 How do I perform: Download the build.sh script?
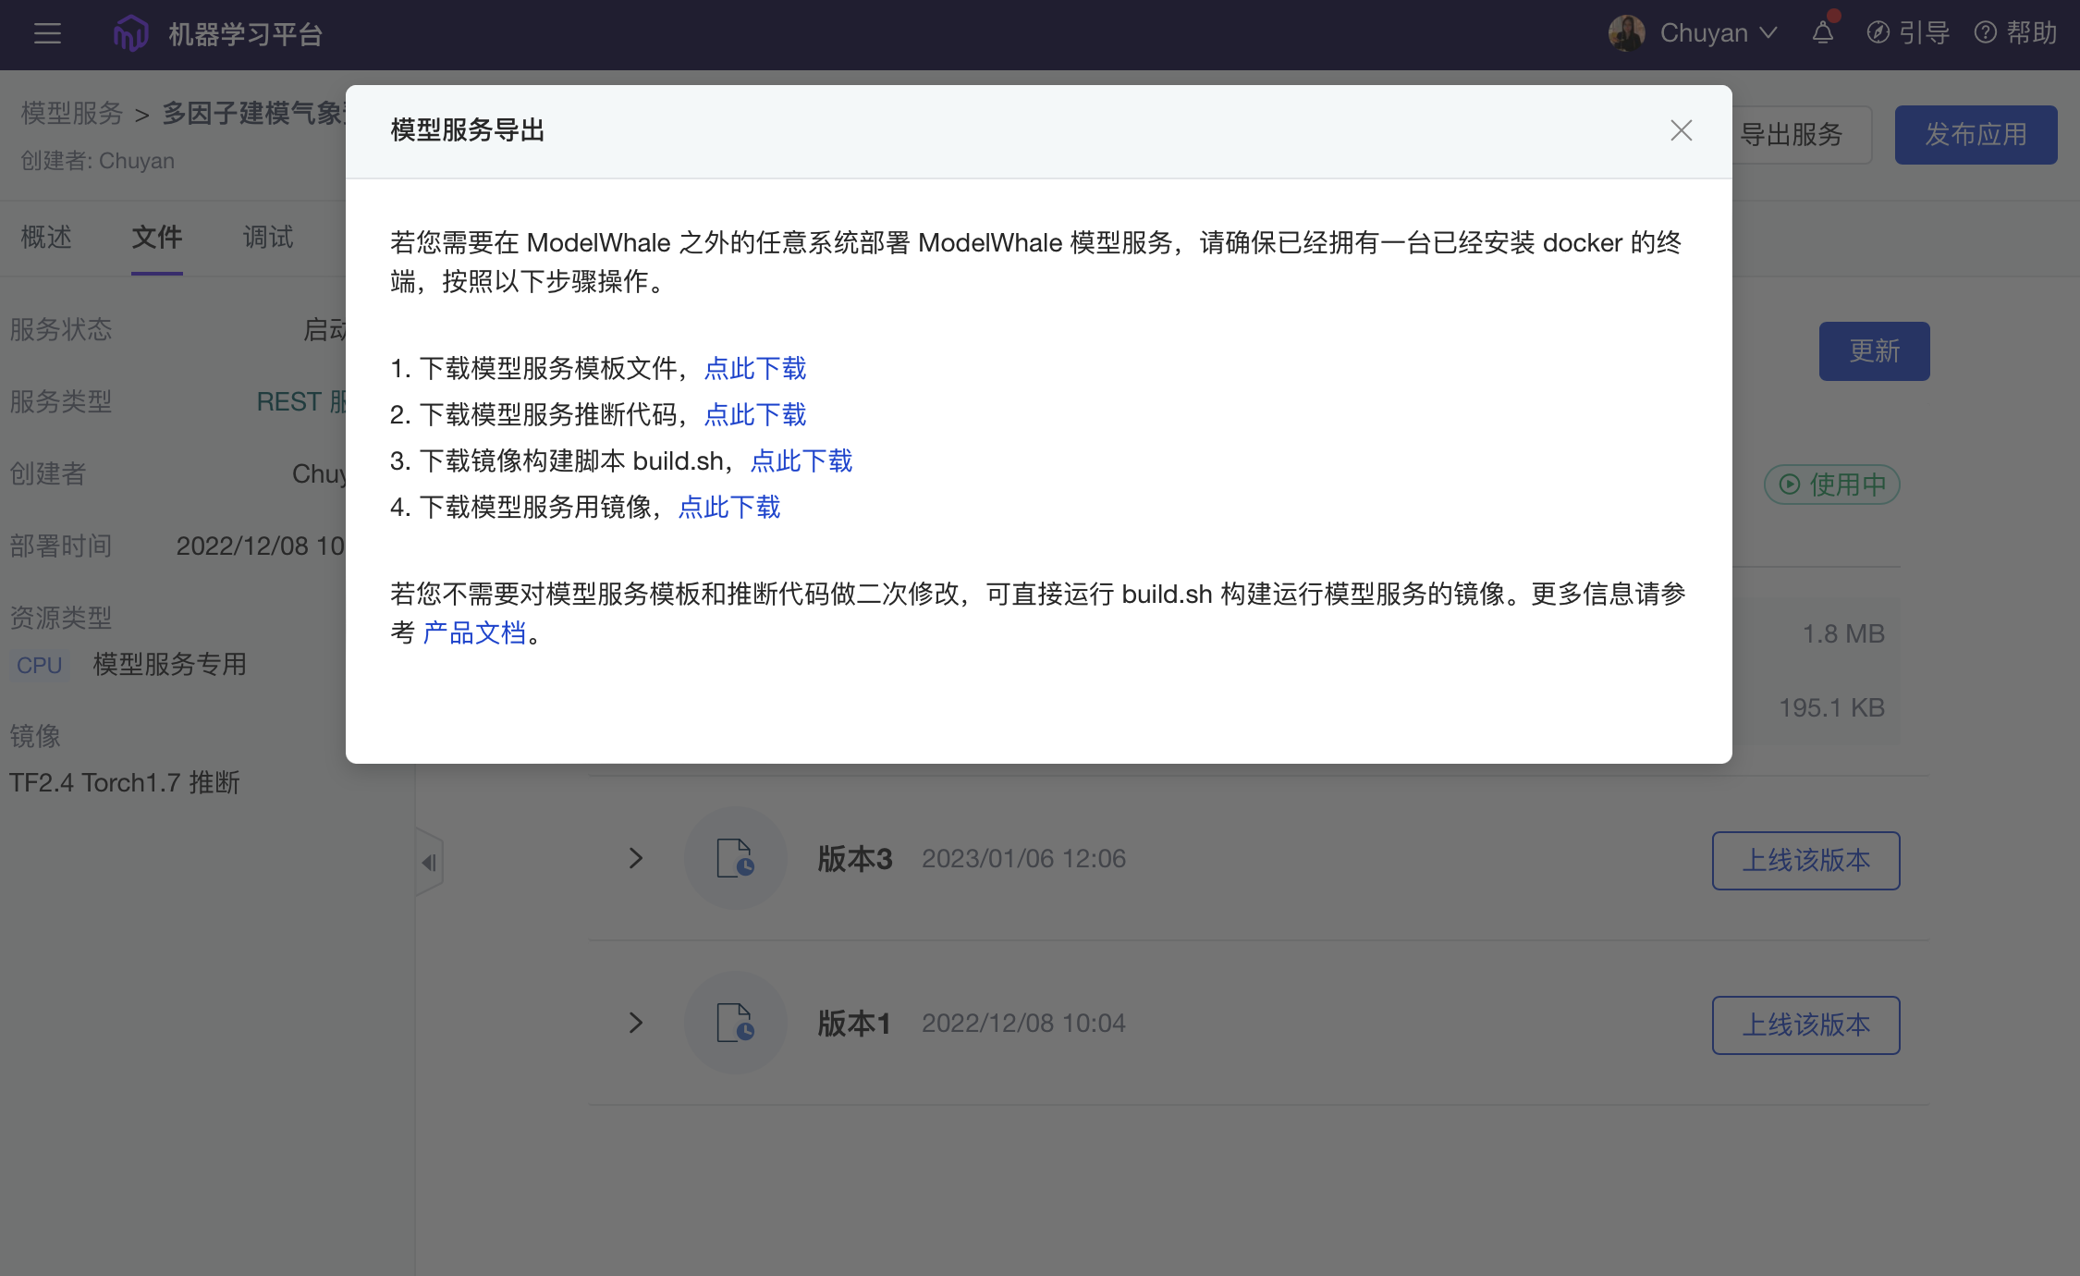pyautogui.click(x=801, y=461)
